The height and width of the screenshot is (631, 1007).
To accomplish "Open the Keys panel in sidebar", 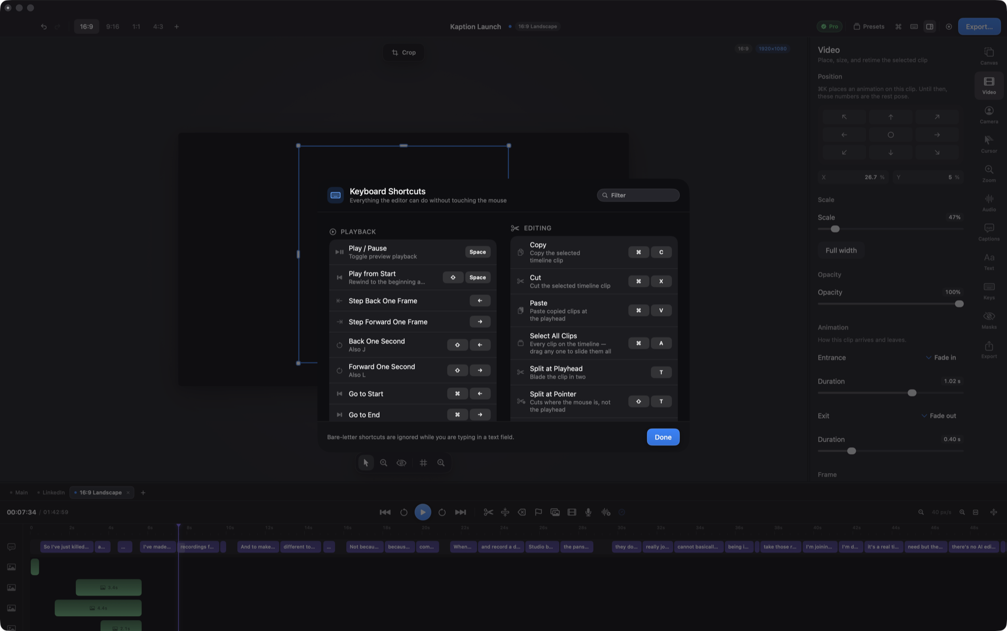I will pos(989,291).
